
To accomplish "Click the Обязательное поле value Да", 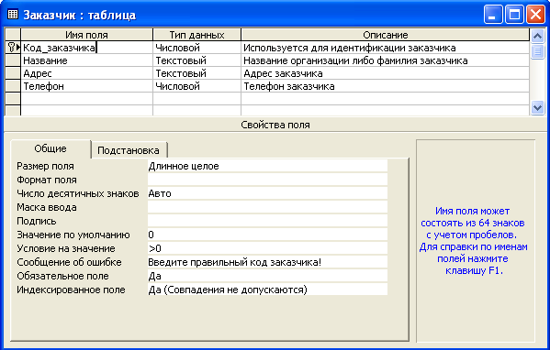I will click(267, 276).
